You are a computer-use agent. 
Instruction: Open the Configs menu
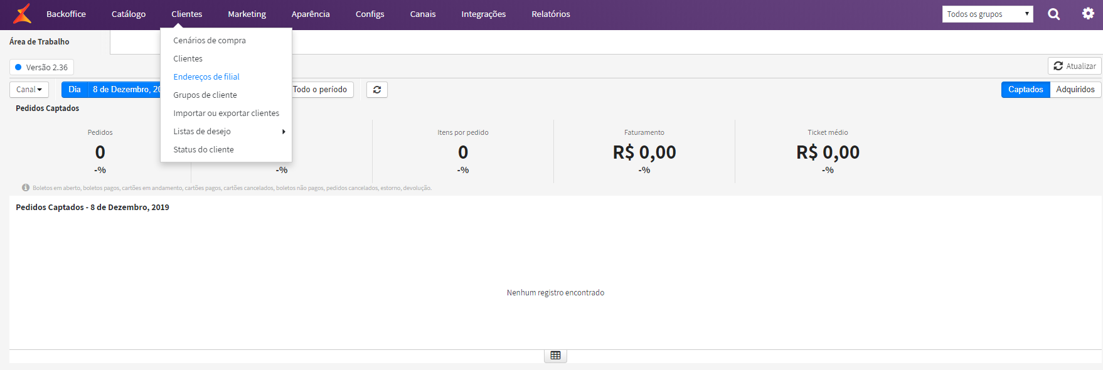370,14
